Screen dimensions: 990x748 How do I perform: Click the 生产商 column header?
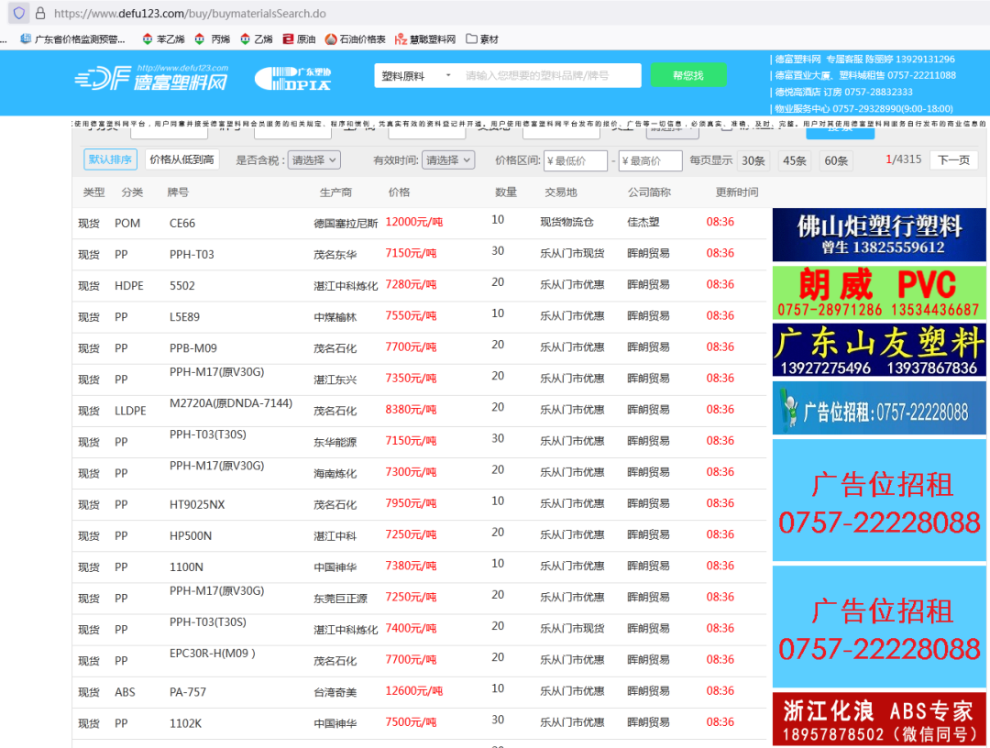[335, 192]
